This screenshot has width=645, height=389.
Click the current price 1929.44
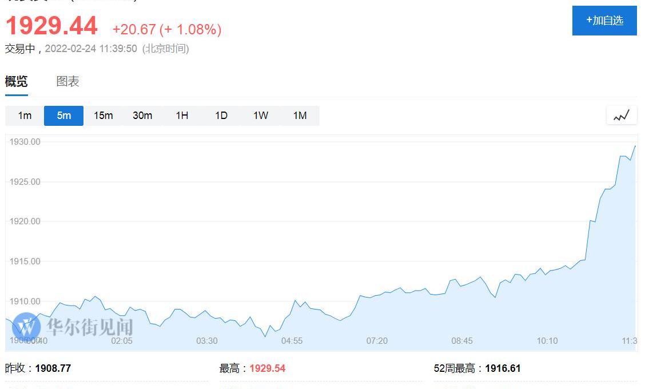51,26
